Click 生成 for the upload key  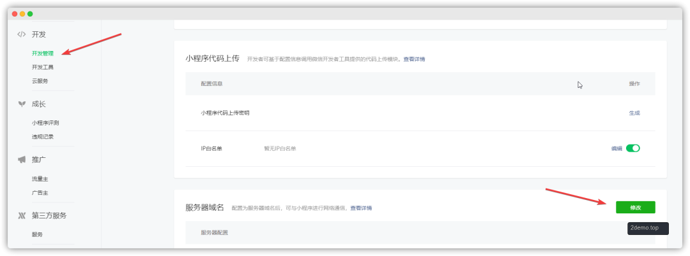tap(634, 113)
